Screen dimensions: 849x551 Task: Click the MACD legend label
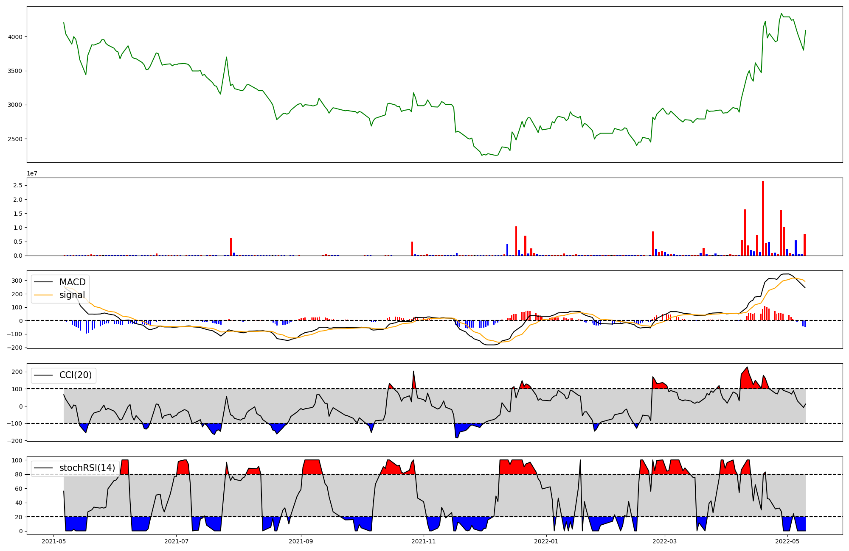[72, 282]
